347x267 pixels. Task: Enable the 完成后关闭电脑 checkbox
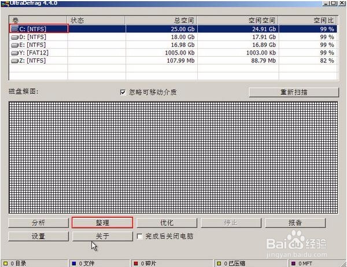pos(139,236)
